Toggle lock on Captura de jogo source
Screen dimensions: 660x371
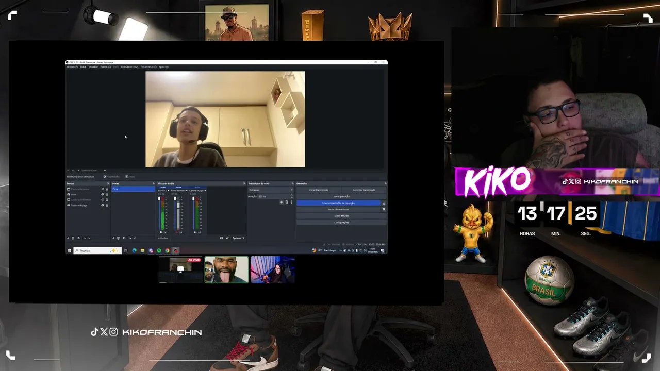[107, 205]
